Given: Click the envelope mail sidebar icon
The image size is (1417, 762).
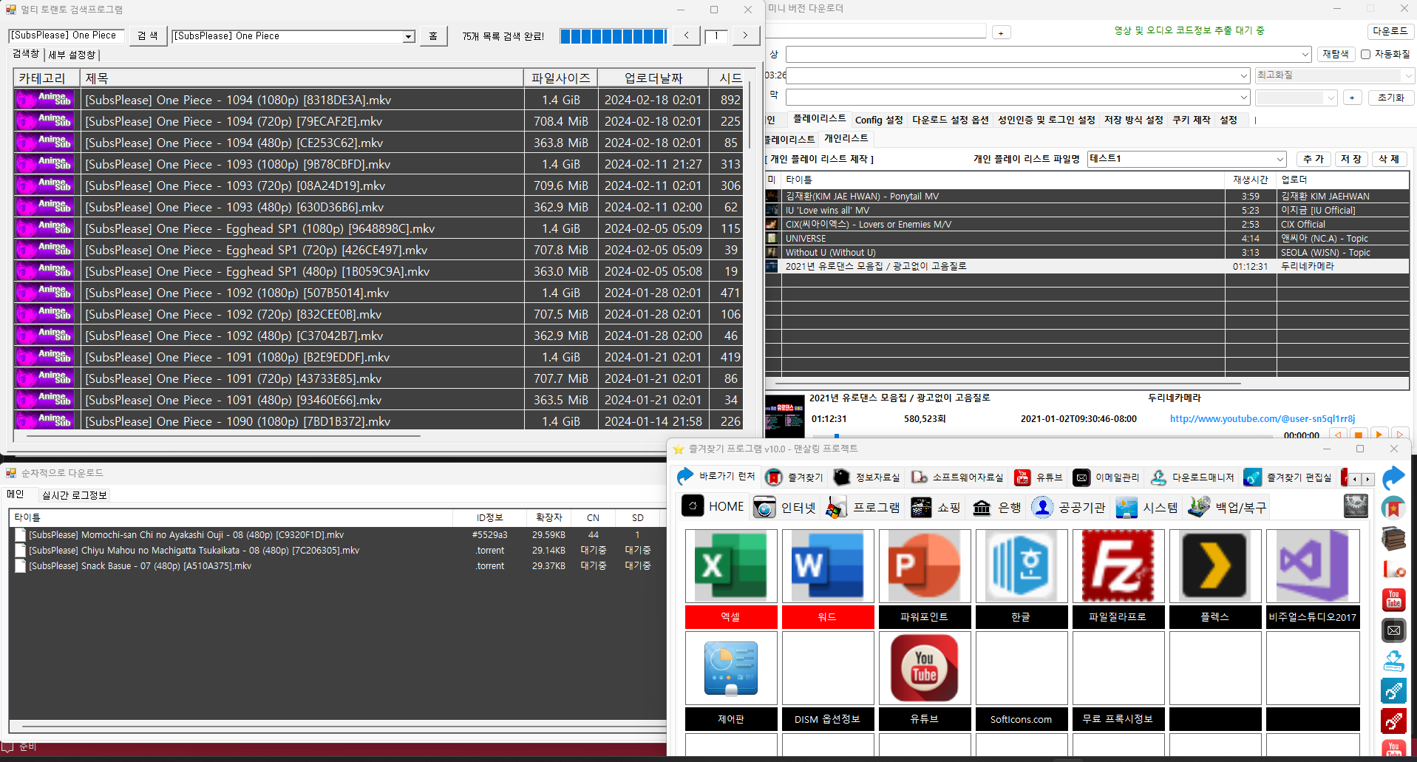Looking at the screenshot, I should pyautogui.click(x=1393, y=630).
